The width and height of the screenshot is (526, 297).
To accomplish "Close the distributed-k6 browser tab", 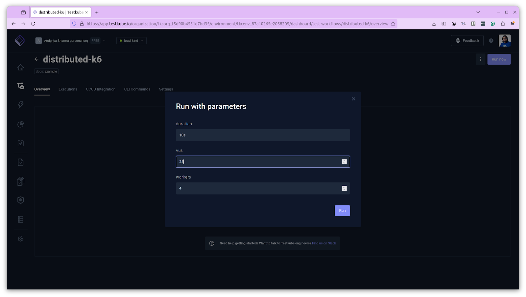I will [86, 12].
